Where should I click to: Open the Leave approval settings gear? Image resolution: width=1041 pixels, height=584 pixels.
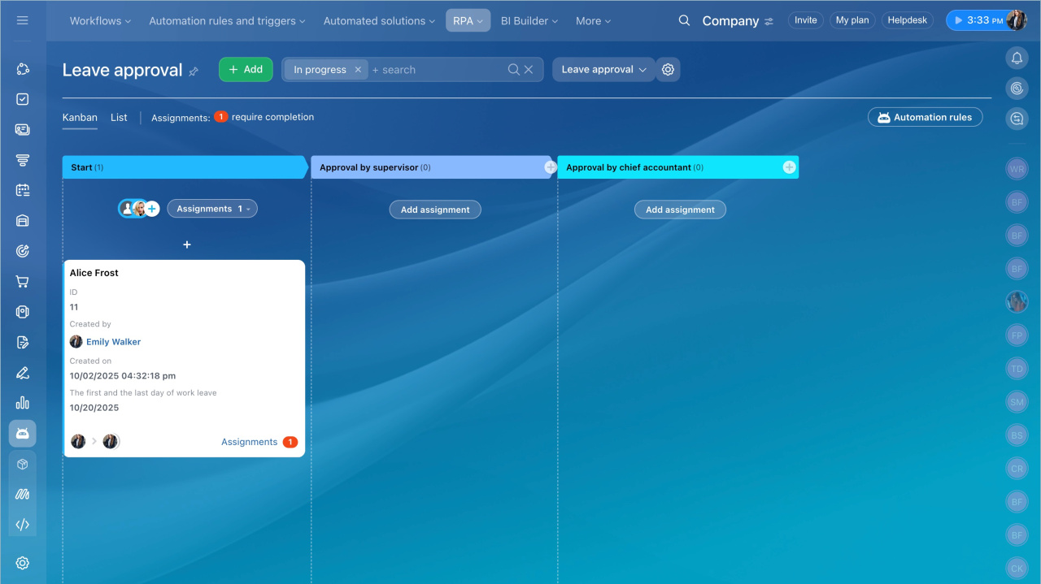point(668,70)
